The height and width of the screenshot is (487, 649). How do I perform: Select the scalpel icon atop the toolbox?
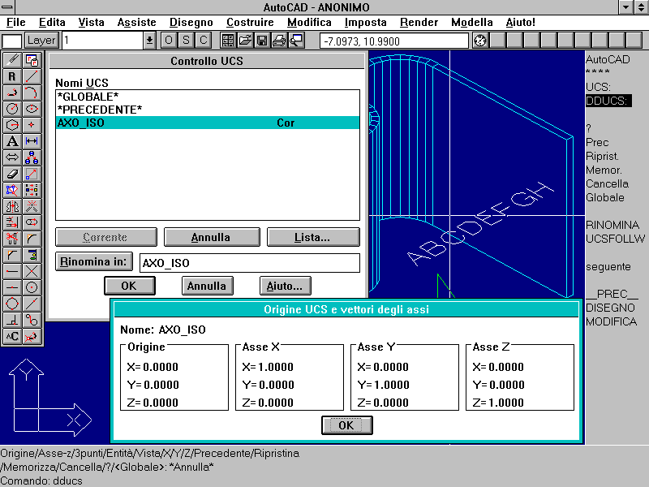pyautogui.click(x=12, y=60)
